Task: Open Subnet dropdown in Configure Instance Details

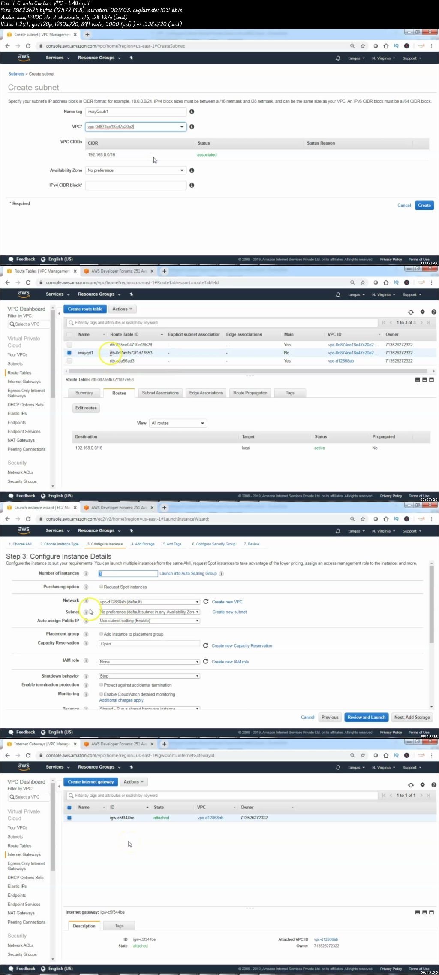Action: [149, 612]
